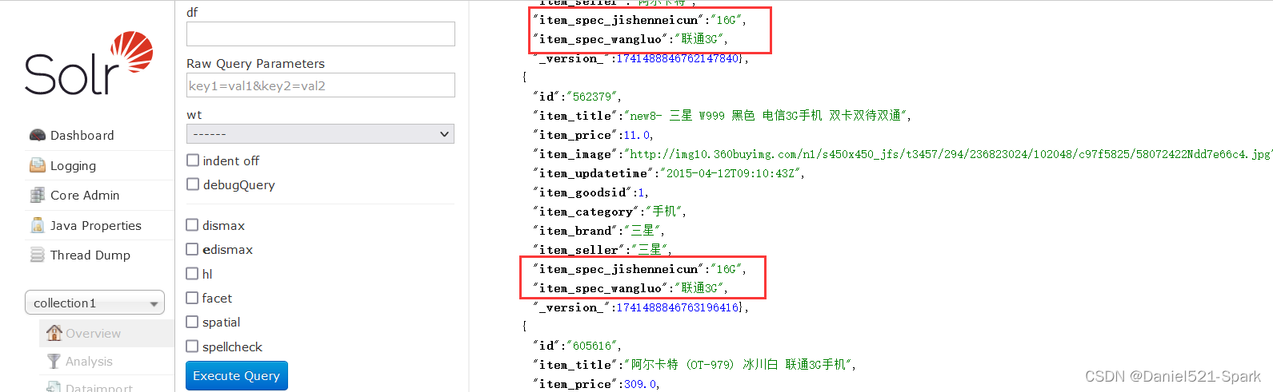Viewport: 1273px width, 392px height.
Task: Click the Thread Dump icon
Action: [x=38, y=255]
